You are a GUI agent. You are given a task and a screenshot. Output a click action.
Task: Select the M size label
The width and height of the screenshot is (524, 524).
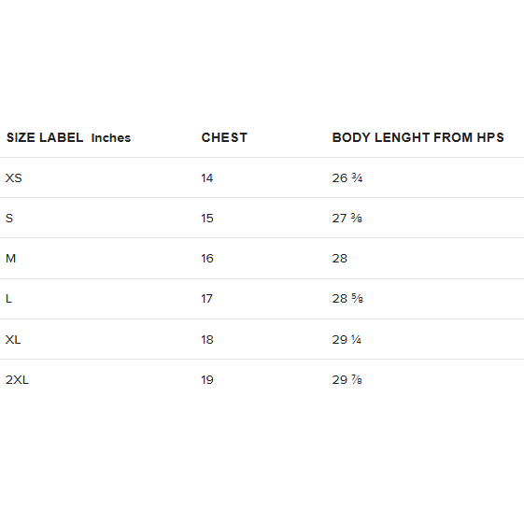10,259
